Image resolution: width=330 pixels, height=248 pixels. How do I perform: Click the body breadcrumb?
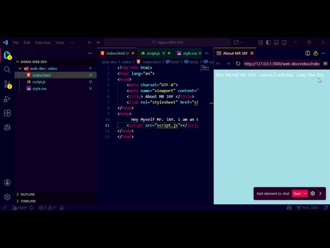(x=191, y=62)
